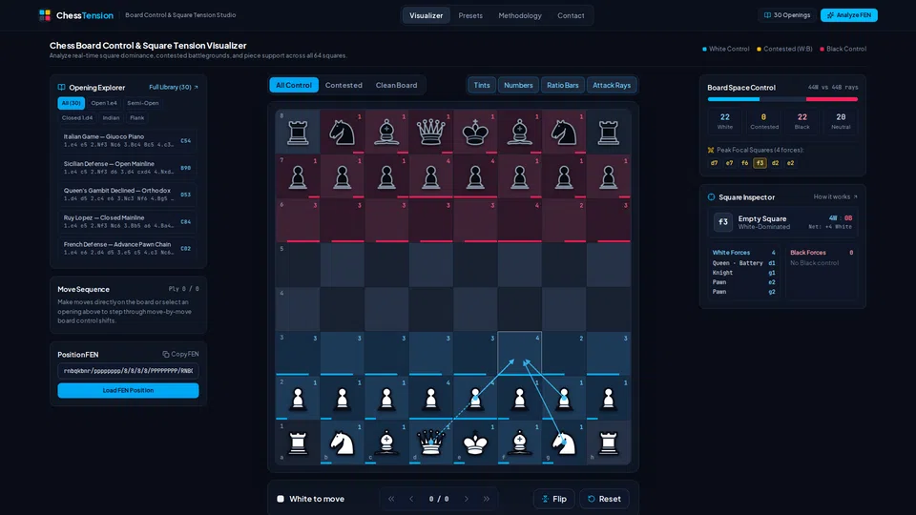Toggle the Tints overlay
Image resolution: width=916 pixels, height=515 pixels.
[481, 85]
